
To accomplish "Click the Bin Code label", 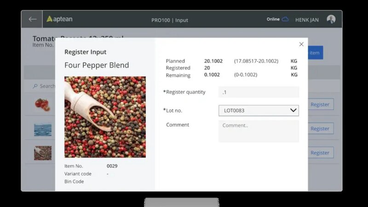I will click(x=74, y=181).
